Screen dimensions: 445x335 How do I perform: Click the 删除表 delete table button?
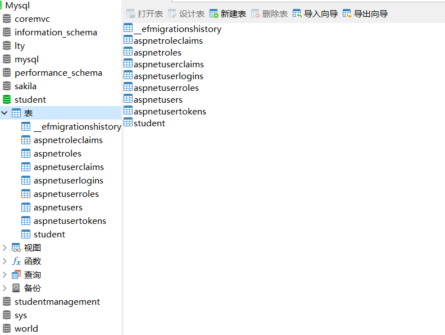[269, 13]
